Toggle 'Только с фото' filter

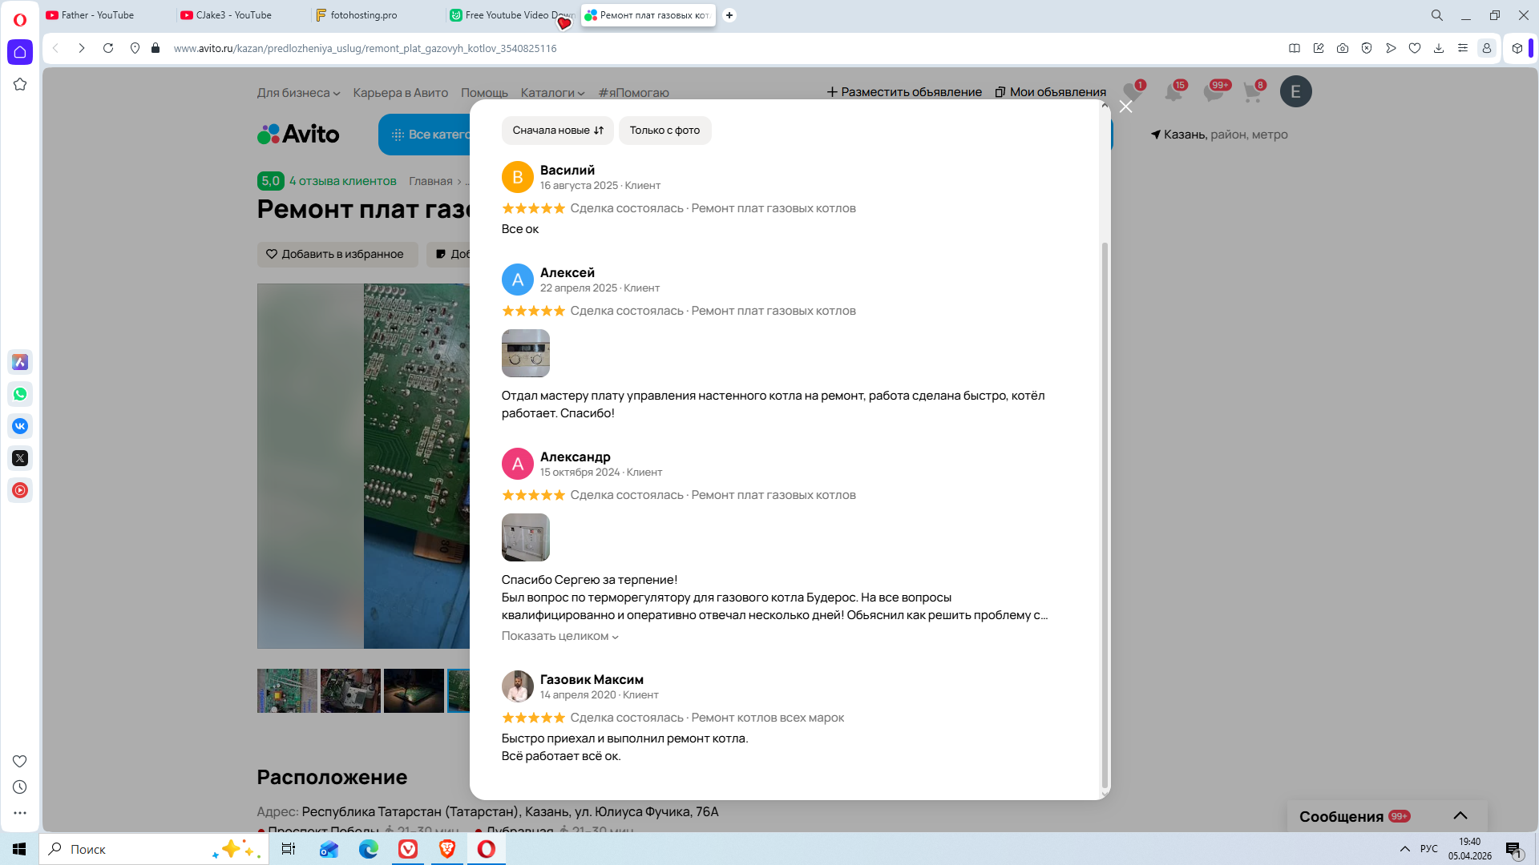[664, 131]
